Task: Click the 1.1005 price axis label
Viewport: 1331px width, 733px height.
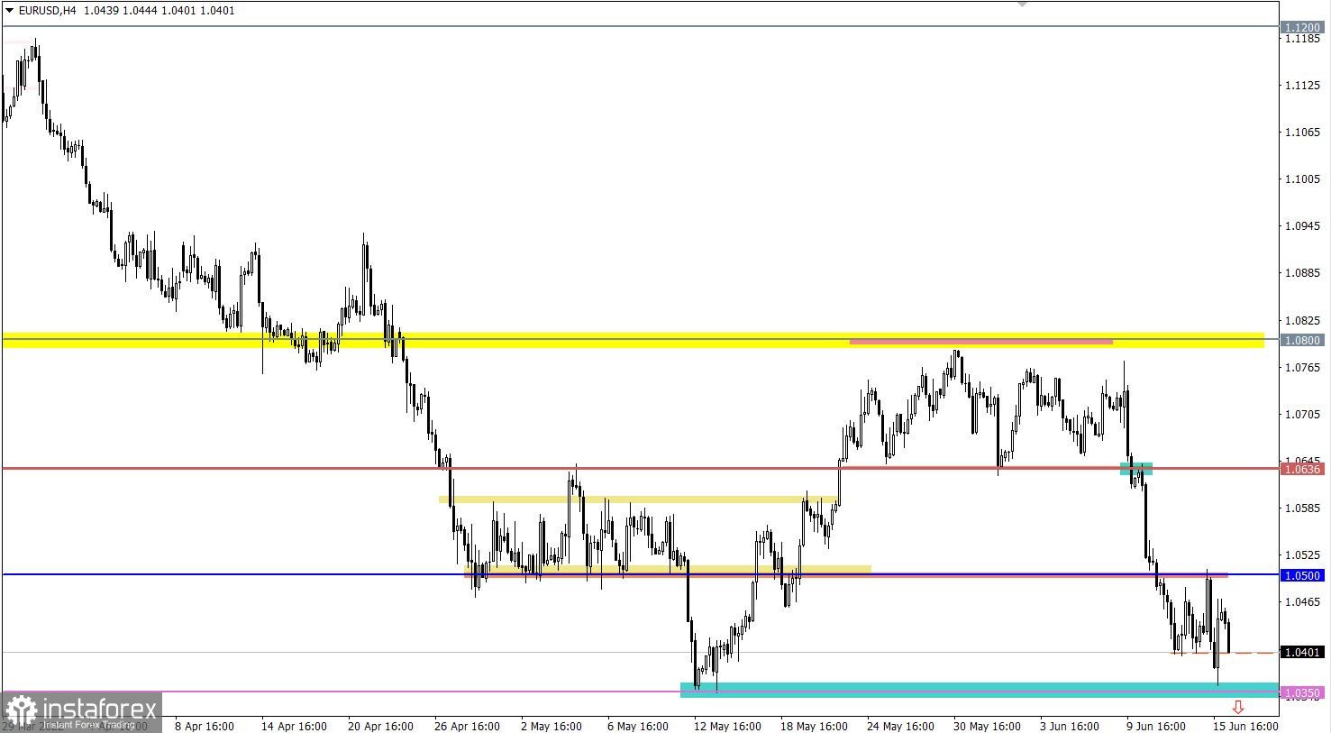Action: click(1304, 179)
